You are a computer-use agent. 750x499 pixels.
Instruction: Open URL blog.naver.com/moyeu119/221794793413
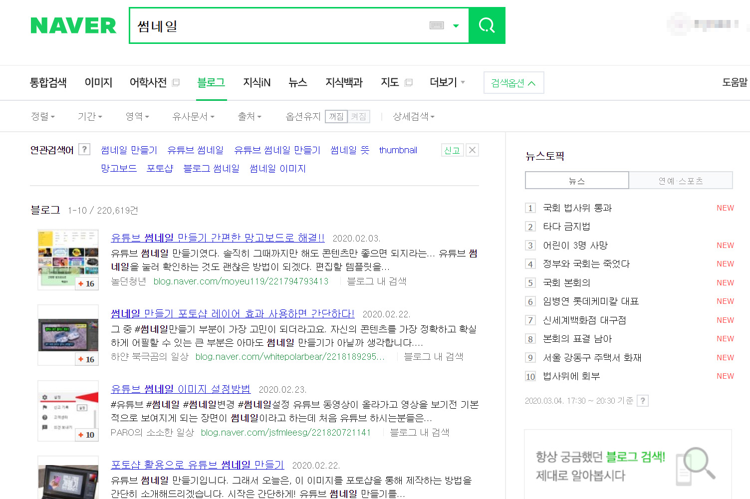[x=241, y=281]
